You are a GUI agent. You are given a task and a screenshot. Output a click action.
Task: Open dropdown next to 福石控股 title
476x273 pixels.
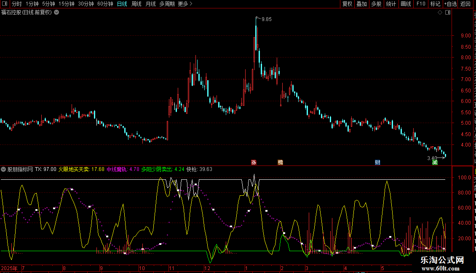point(56,13)
